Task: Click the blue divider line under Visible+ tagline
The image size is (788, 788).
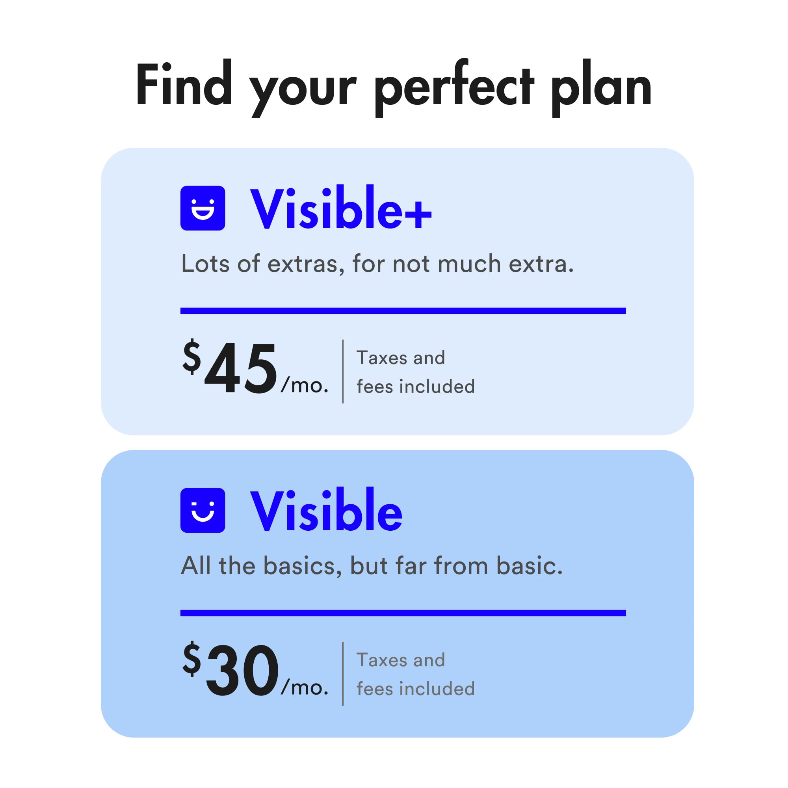Action: pos(403,311)
